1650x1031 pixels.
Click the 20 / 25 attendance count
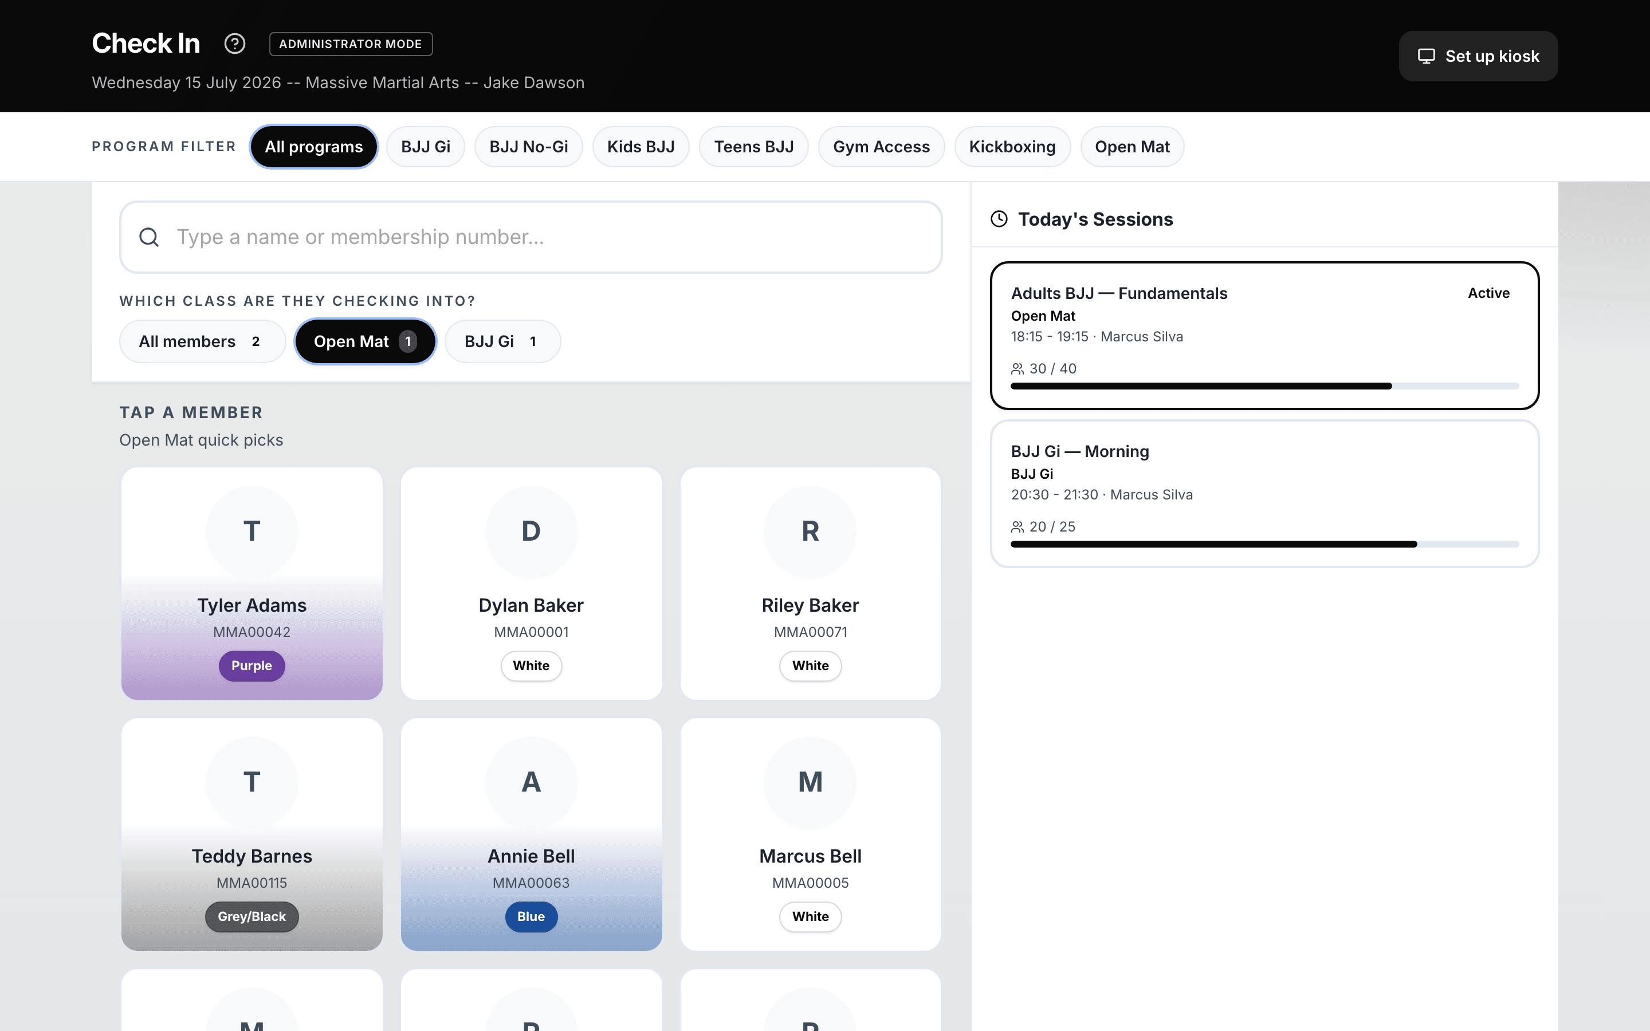click(1052, 527)
